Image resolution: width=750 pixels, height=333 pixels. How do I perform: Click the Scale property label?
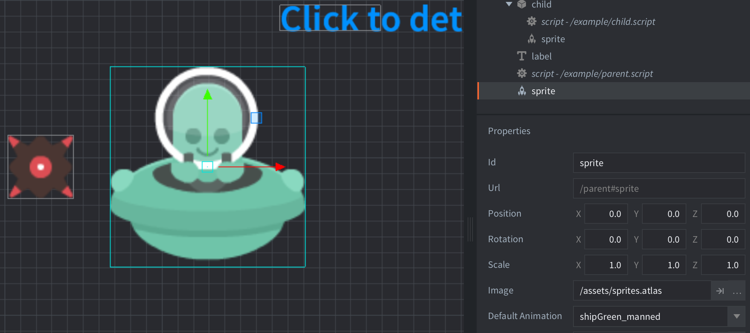coord(499,265)
